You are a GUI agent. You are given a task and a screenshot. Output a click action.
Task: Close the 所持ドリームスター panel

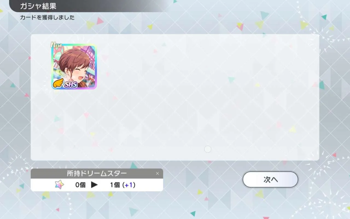point(157,173)
